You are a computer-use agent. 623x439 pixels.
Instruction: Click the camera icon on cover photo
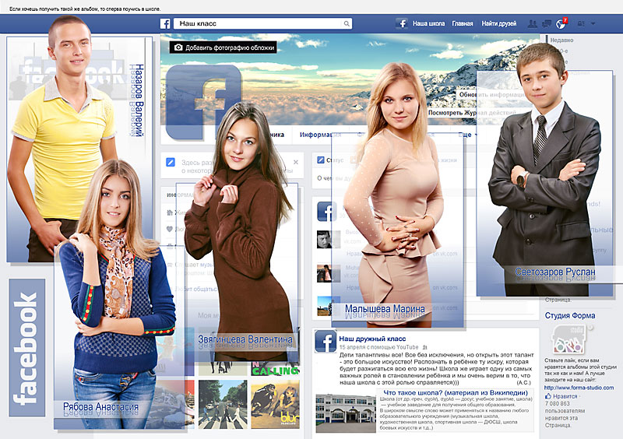click(178, 47)
